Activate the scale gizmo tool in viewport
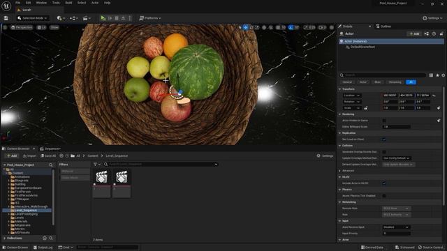447x251 pixels. pos(257,27)
